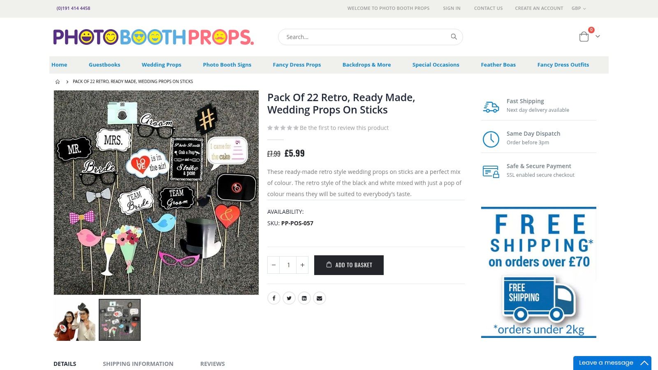Decrease quantity with minus button
658x370 pixels.
click(273, 265)
